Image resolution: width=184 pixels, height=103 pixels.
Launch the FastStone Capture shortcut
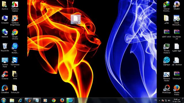tap(15, 7)
